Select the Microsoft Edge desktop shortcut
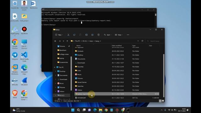This screenshot has height=113, width=201. point(24,70)
